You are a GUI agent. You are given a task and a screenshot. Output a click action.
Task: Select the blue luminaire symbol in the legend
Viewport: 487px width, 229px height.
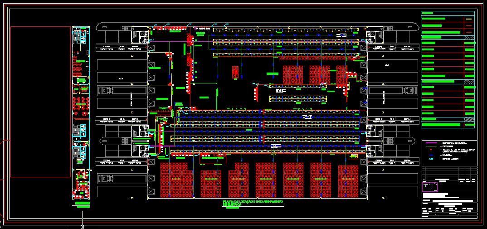[430, 155]
